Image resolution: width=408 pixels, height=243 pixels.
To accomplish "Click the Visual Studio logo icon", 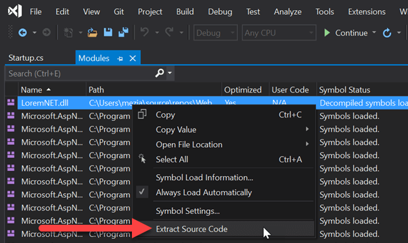I will coord(15,11).
